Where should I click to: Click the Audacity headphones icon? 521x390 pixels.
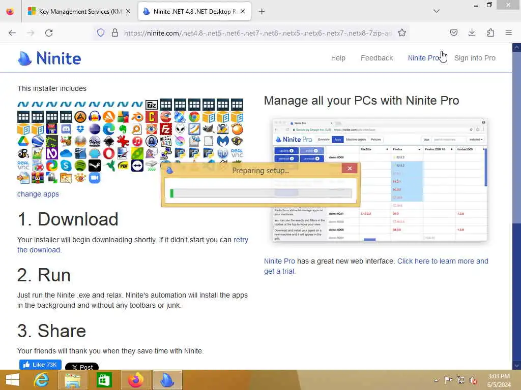tap(95, 117)
